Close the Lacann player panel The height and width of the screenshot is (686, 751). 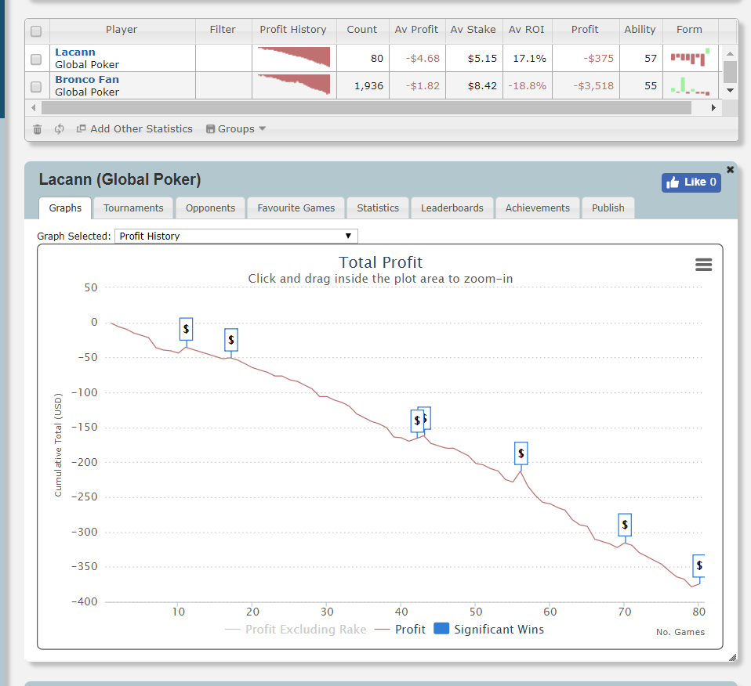click(x=730, y=169)
